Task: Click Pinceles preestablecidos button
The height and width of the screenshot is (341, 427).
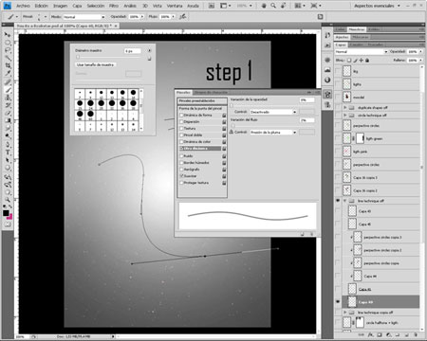Action: [202, 101]
